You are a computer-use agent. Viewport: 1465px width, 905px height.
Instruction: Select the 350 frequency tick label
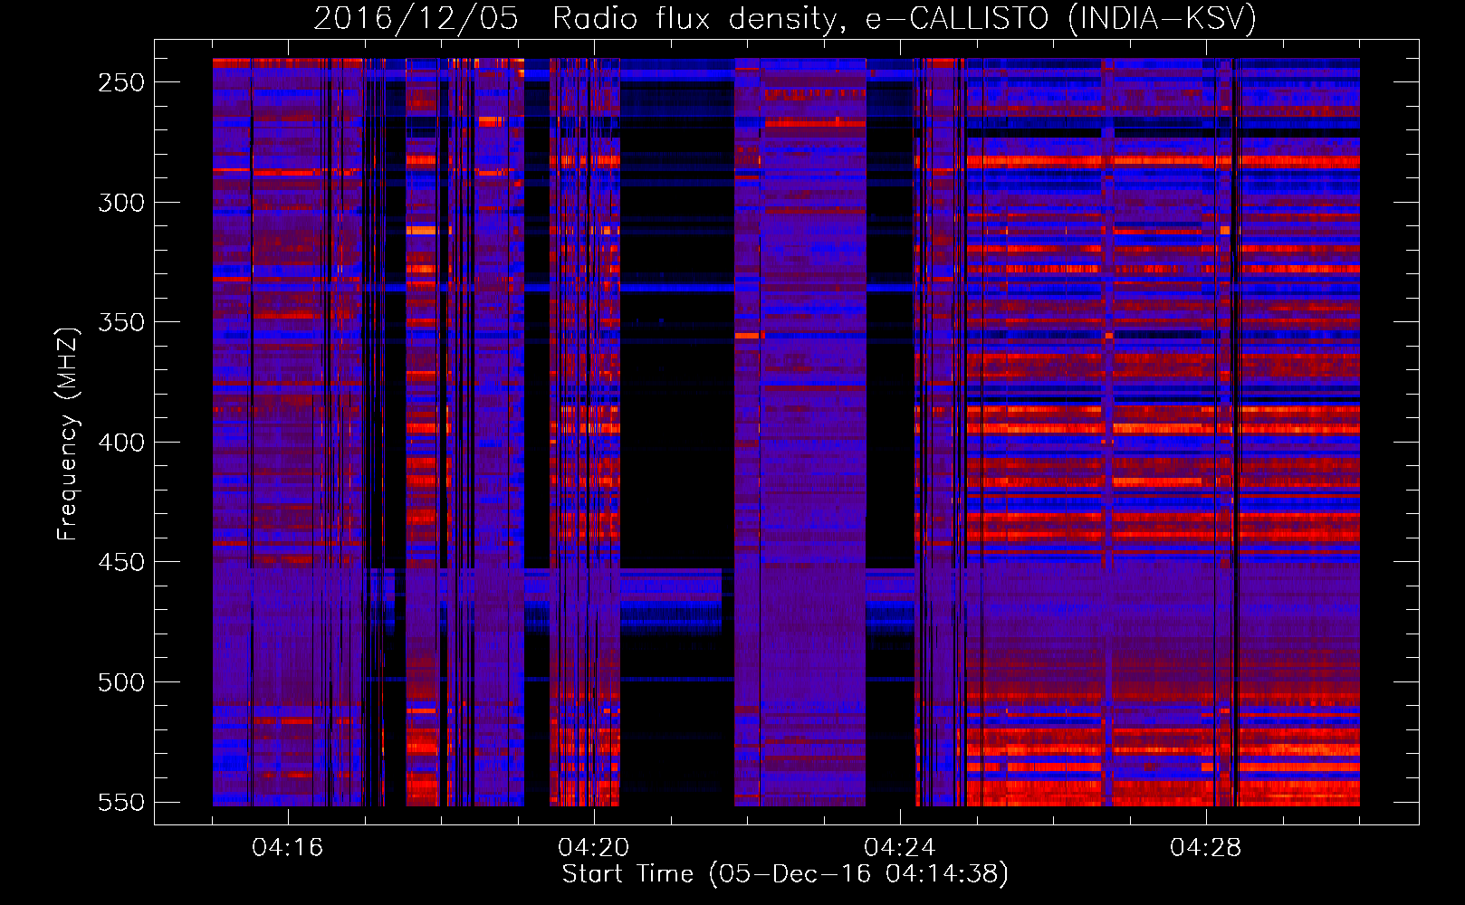pos(121,322)
